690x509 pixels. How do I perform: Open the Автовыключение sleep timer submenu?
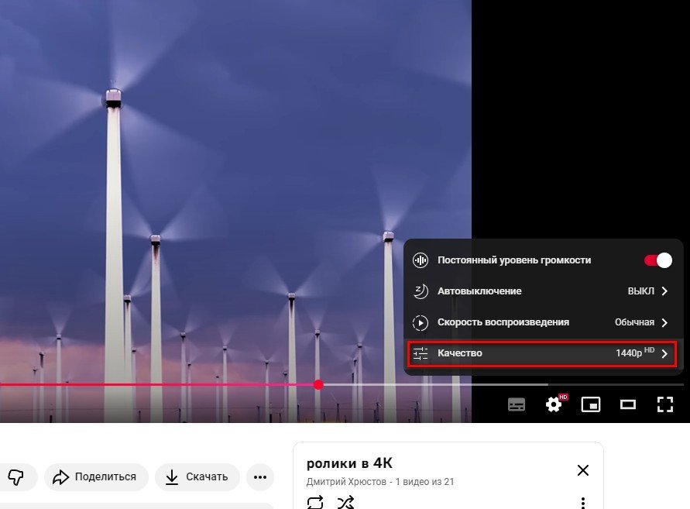[543, 291]
